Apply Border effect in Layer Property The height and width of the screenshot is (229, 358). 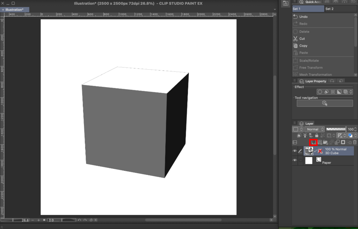point(320,92)
